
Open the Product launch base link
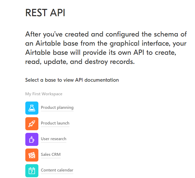click(x=55, y=123)
